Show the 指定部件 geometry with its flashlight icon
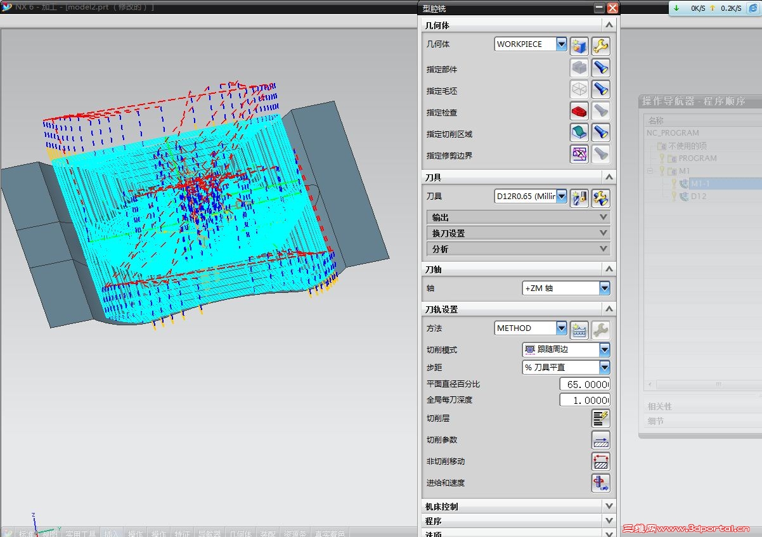 tap(600, 68)
